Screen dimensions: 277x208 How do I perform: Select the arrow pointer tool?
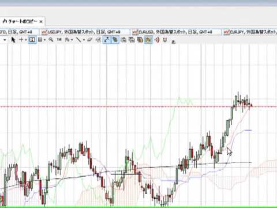point(13,40)
